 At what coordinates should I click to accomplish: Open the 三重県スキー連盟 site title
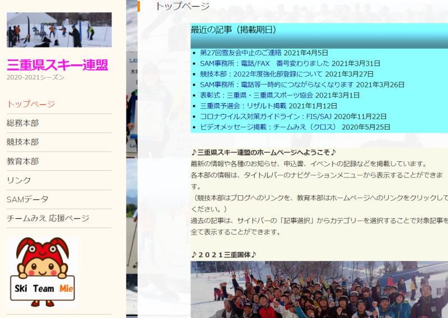point(57,65)
